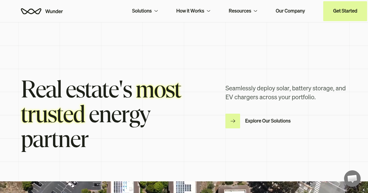
Task: Click the chat icon in the bottom corner
Action: [352, 179]
